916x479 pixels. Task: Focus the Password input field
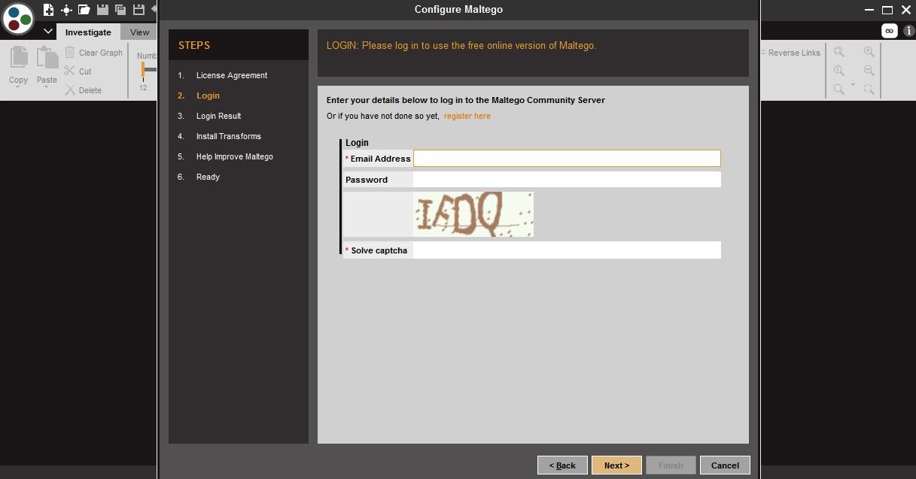(x=567, y=180)
